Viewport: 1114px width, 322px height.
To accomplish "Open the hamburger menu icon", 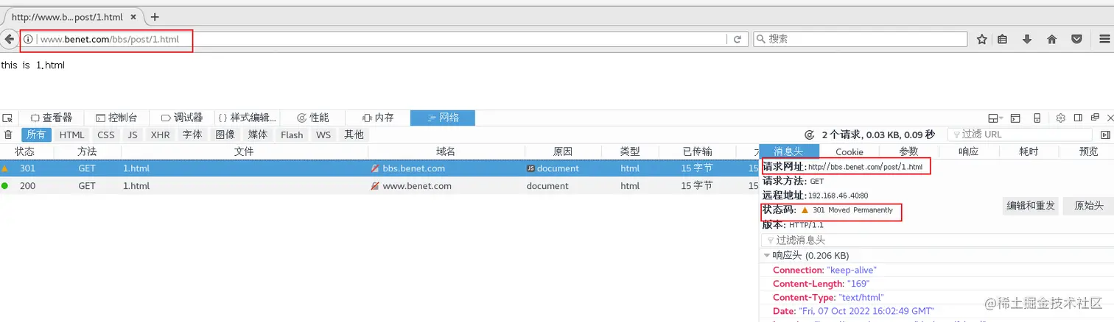I will coord(1104,40).
